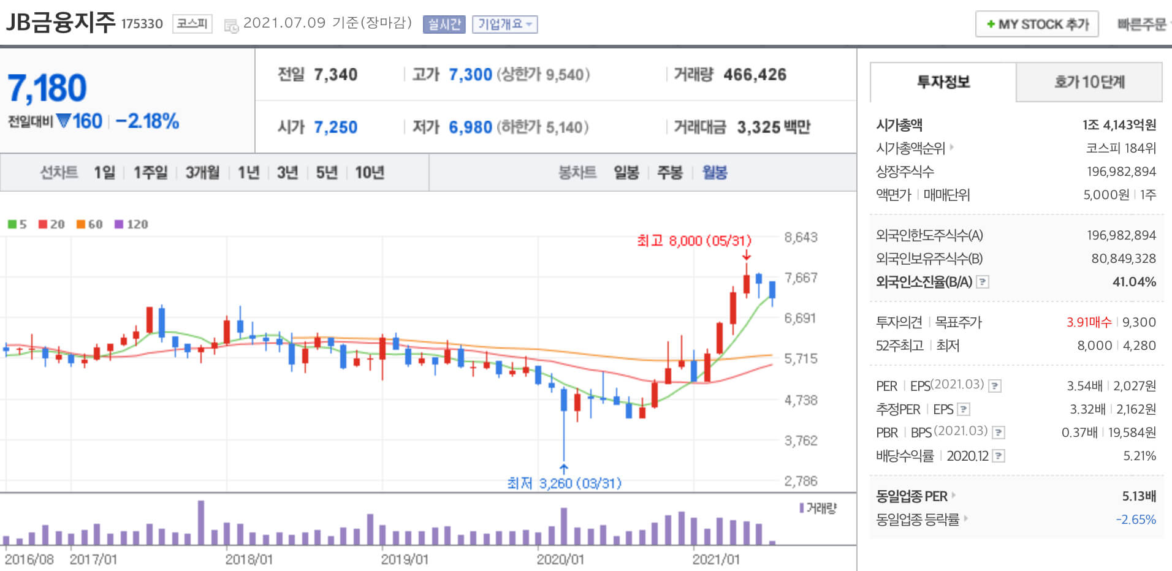
Task: Click the 3.91매수 investment opinion value
Action: [x=1089, y=322]
